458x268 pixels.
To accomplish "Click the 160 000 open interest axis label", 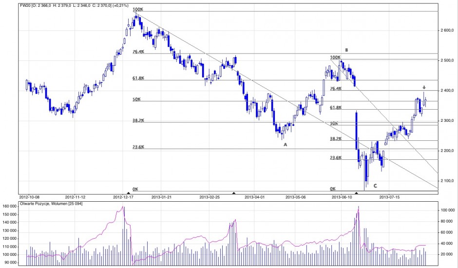I will (10, 207).
